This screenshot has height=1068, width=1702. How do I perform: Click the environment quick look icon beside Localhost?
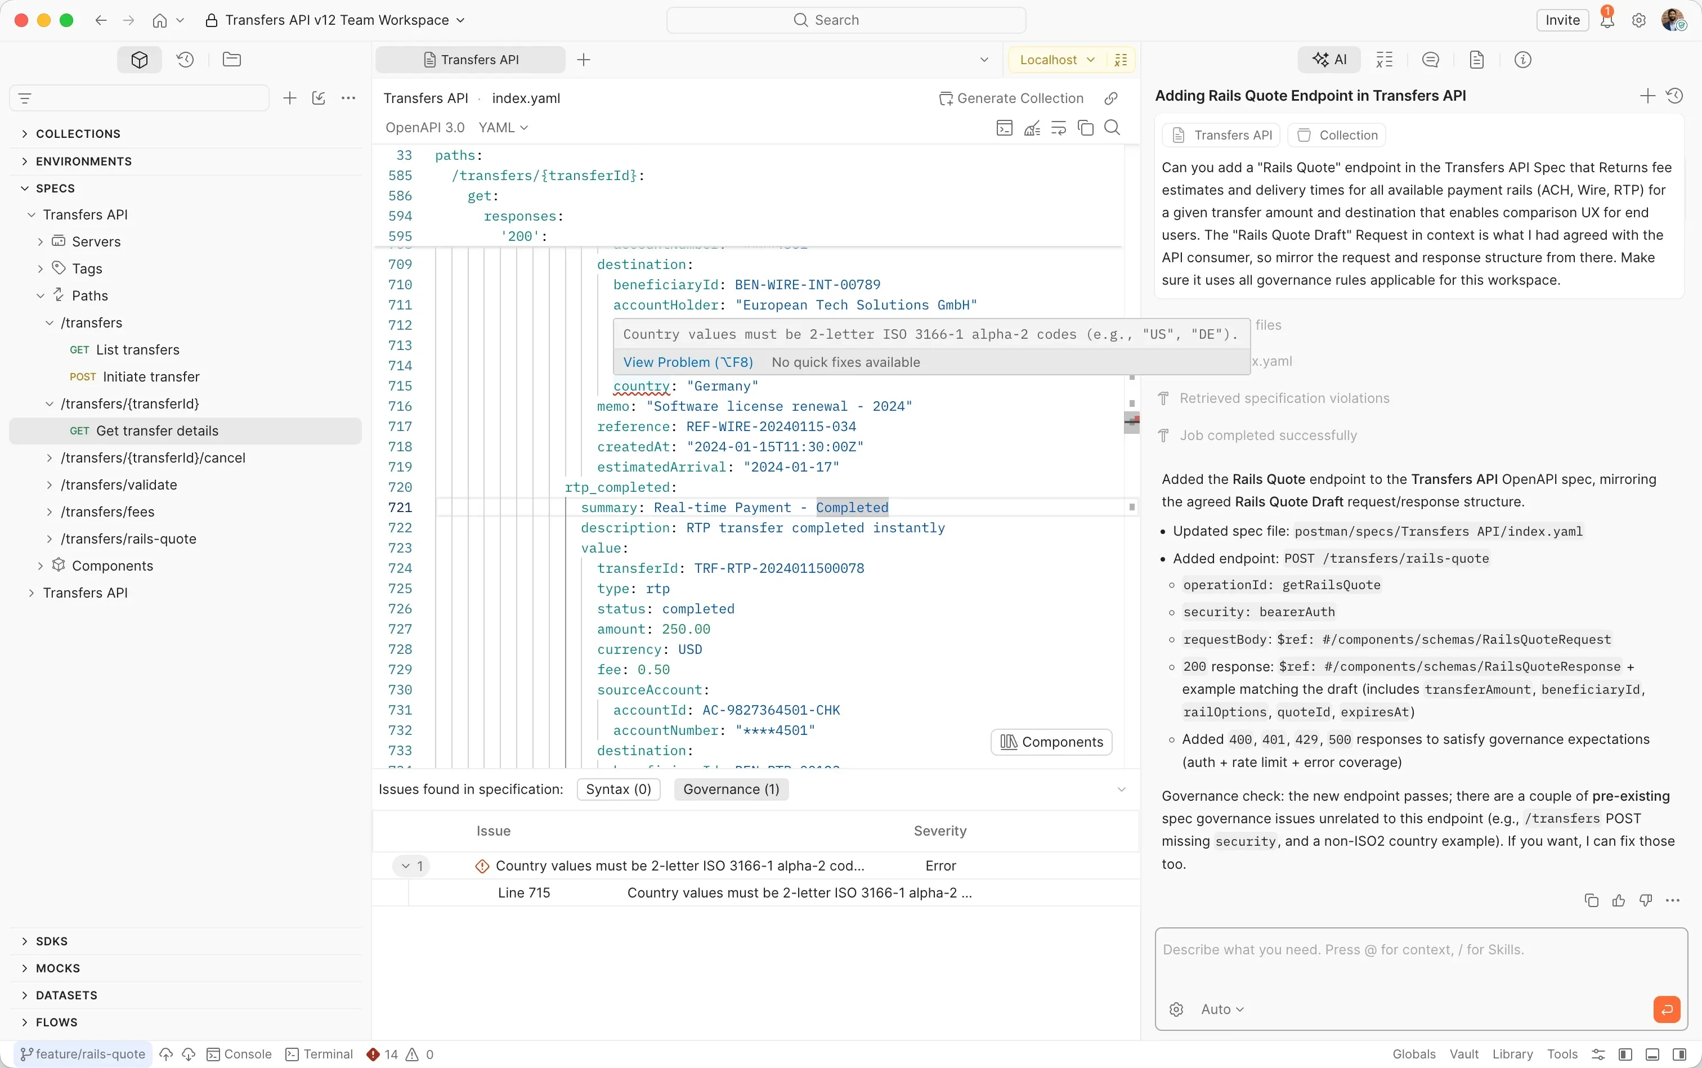1121,60
